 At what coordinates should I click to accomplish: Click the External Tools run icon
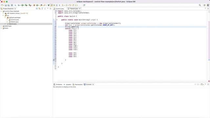pos(30,5)
